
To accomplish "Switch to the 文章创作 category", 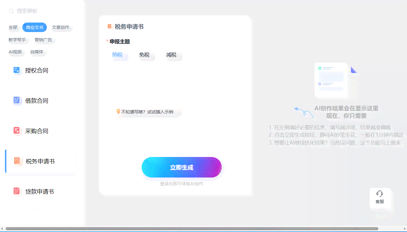I will (x=61, y=27).
